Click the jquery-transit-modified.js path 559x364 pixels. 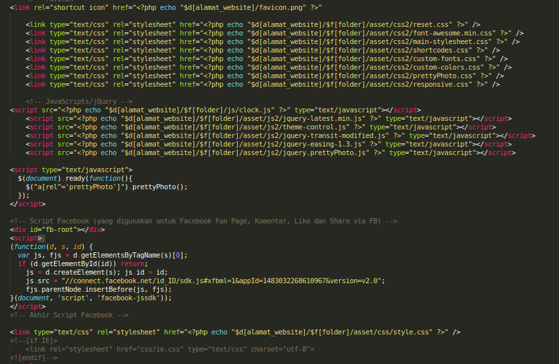pos(255,135)
